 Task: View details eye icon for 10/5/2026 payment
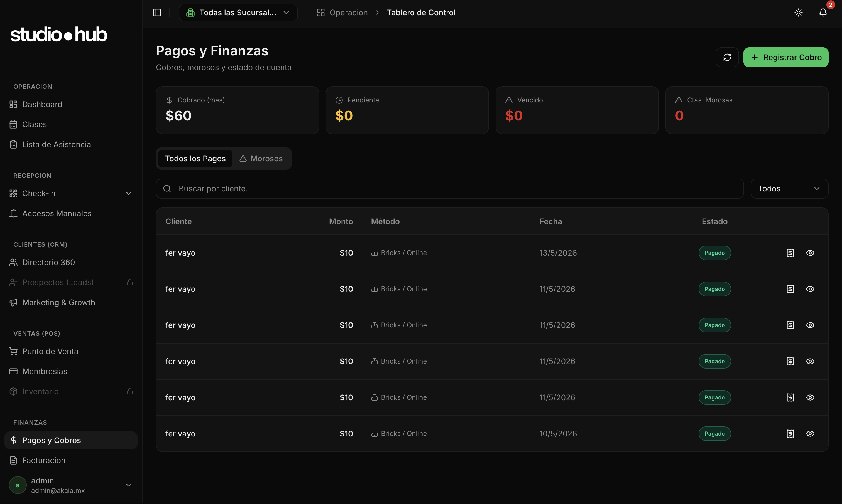(810, 433)
